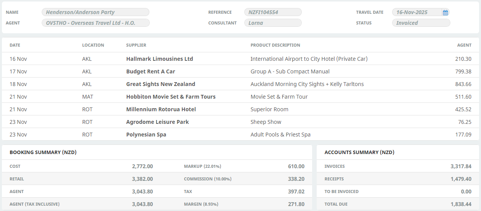Open Great Sights New Zealand service line
This screenshot has height=211, width=481.
click(x=160, y=84)
